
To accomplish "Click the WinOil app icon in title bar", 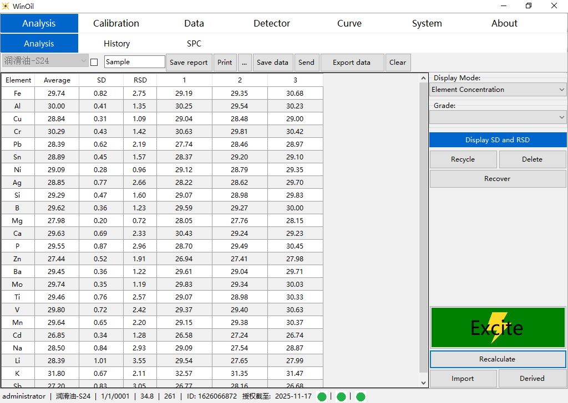I will [x=6, y=6].
